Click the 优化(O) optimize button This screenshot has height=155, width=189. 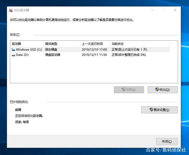pos(163,90)
